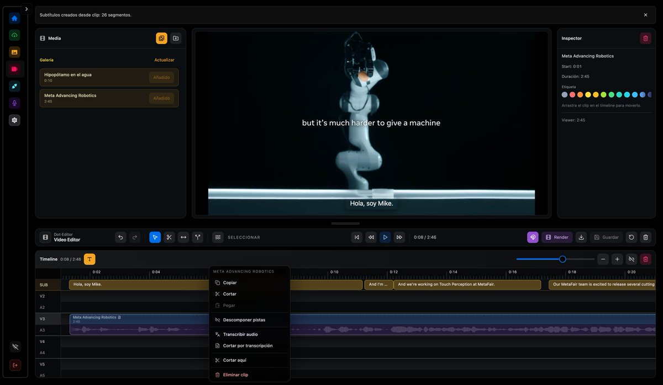Select the scissors cut tool in toolbar

[x=169, y=237]
